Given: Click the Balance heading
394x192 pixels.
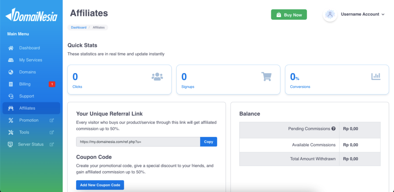Looking at the screenshot, I should click(x=250, y=114).
